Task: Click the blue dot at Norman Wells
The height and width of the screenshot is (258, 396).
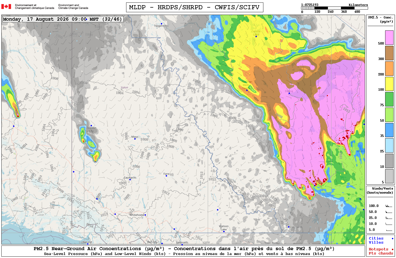Action: pos(247,90)
